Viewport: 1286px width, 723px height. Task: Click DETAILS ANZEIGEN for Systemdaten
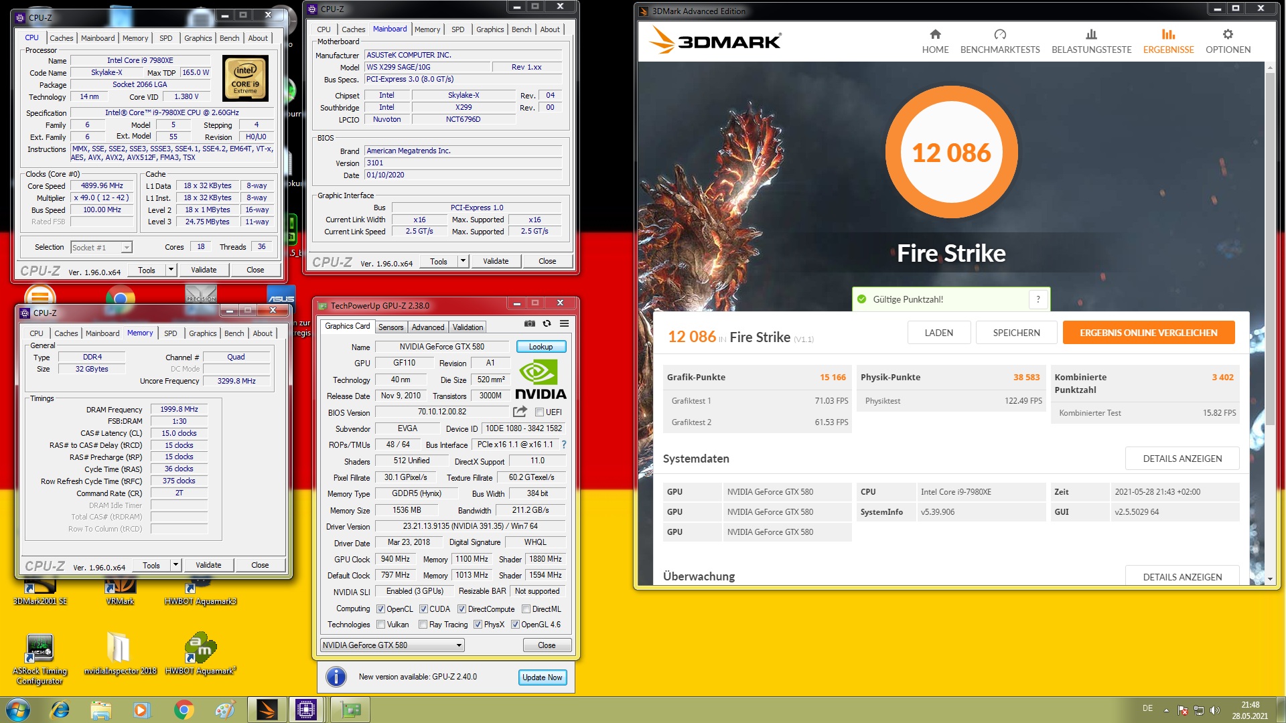[1182, 459]
